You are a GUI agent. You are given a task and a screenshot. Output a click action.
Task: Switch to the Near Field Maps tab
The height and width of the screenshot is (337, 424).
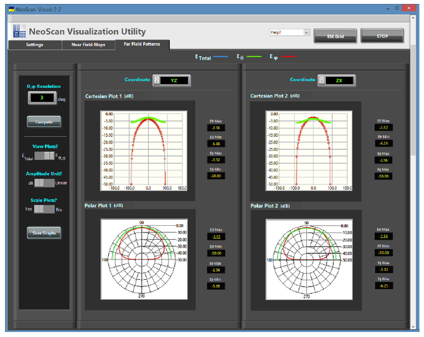pos(87,44)
